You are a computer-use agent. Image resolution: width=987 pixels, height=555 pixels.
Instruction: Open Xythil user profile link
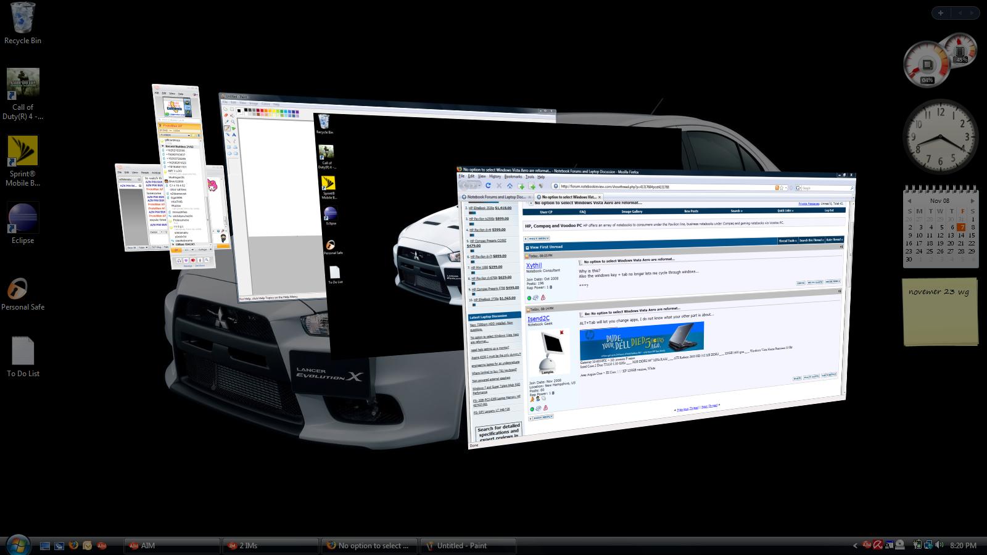click(534, 266)
